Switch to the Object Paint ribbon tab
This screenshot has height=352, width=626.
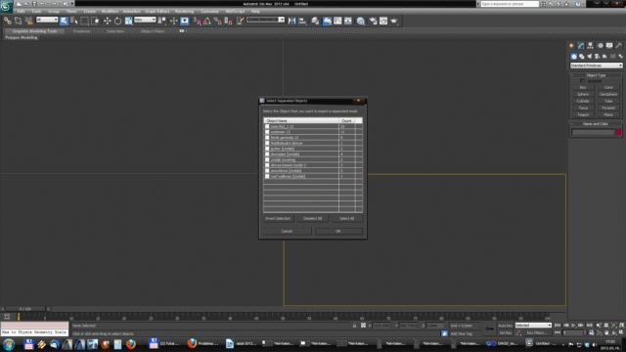(x=153, y=31)
